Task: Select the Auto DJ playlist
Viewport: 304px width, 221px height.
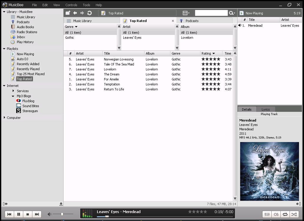Action: point(22,59)
